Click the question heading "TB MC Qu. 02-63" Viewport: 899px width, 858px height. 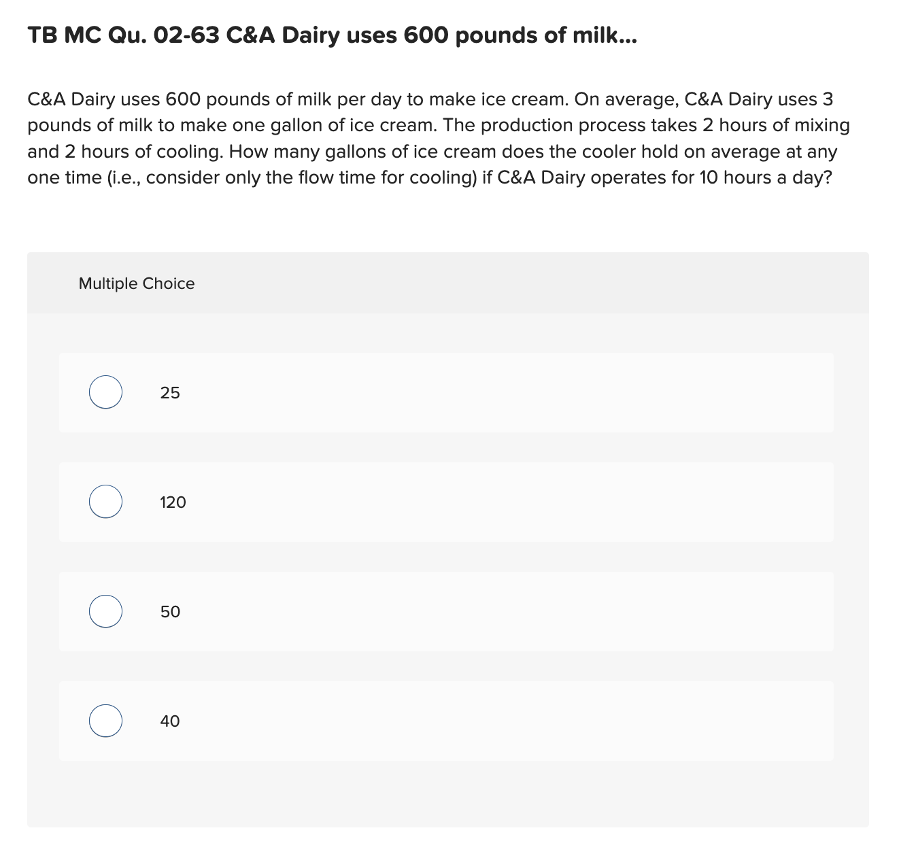pos(124,35)
